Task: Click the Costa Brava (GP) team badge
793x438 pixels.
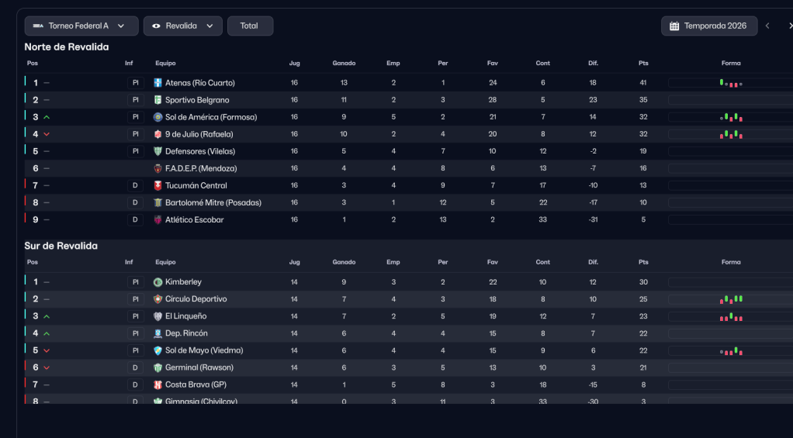Action: tap(158, 385)
